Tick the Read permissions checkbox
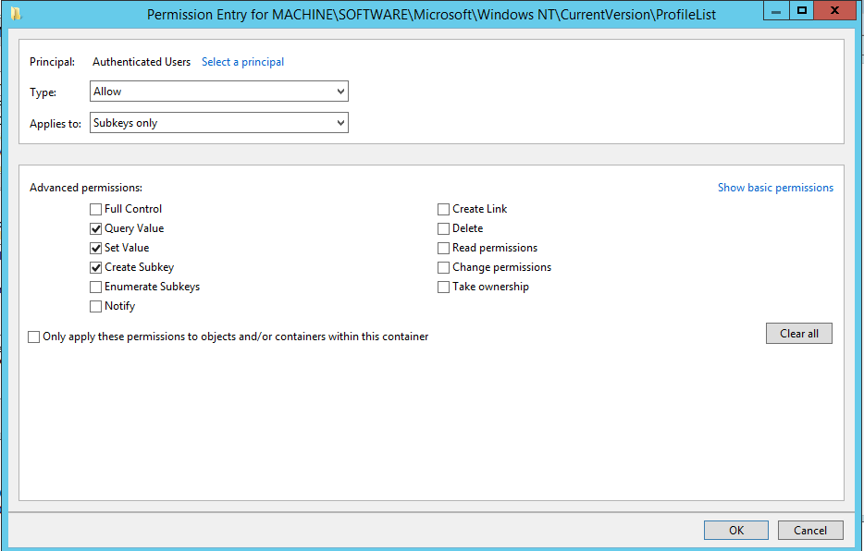 coord(443,249)
